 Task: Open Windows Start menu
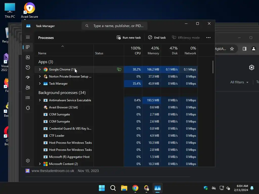pyautogui.click(x=102, y=188)
